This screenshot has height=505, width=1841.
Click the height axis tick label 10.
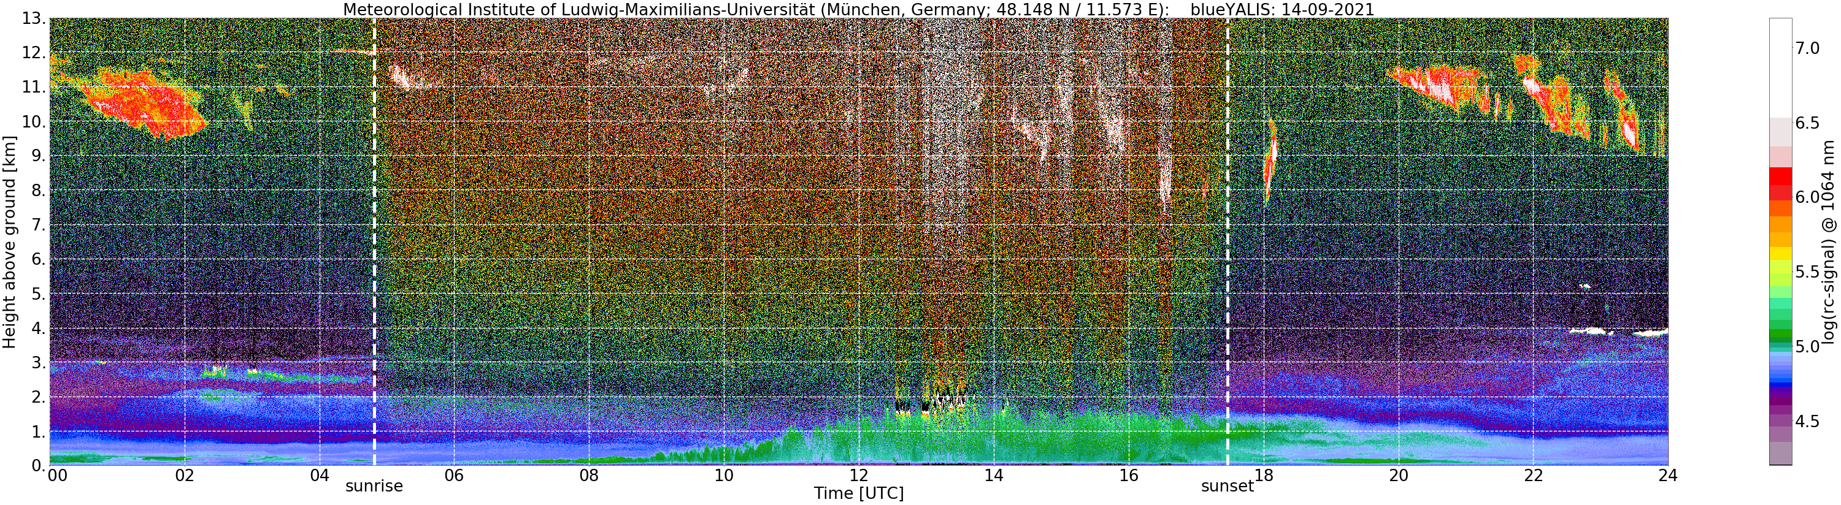pos(34,121)
